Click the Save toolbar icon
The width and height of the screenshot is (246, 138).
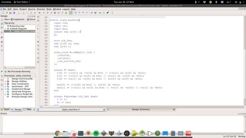pos(10,13)
